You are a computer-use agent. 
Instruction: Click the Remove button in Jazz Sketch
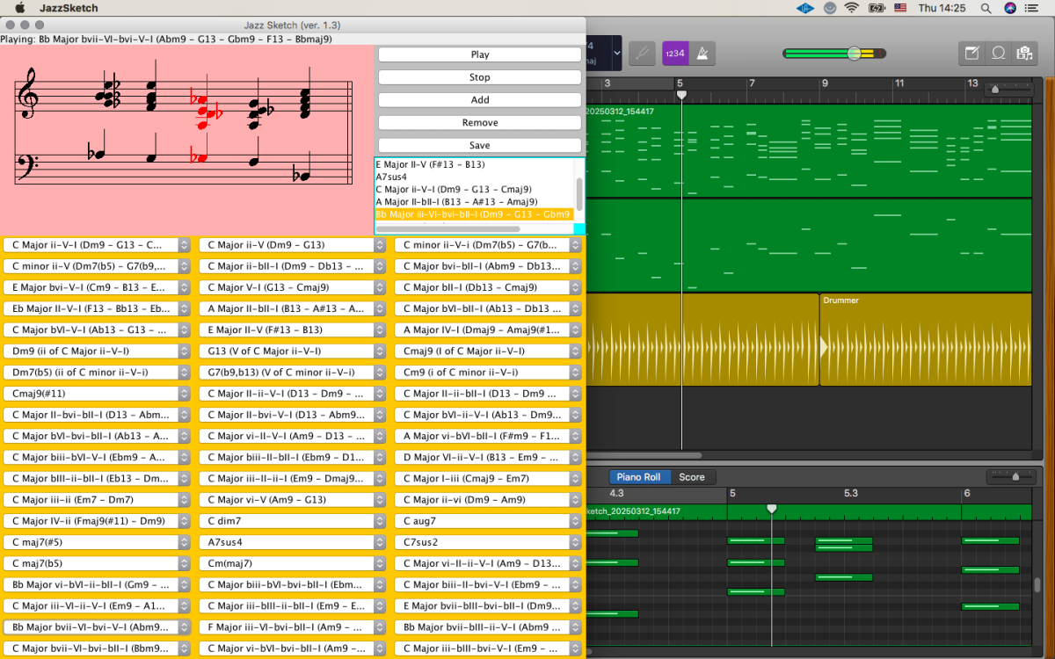(x=480, y=123)
